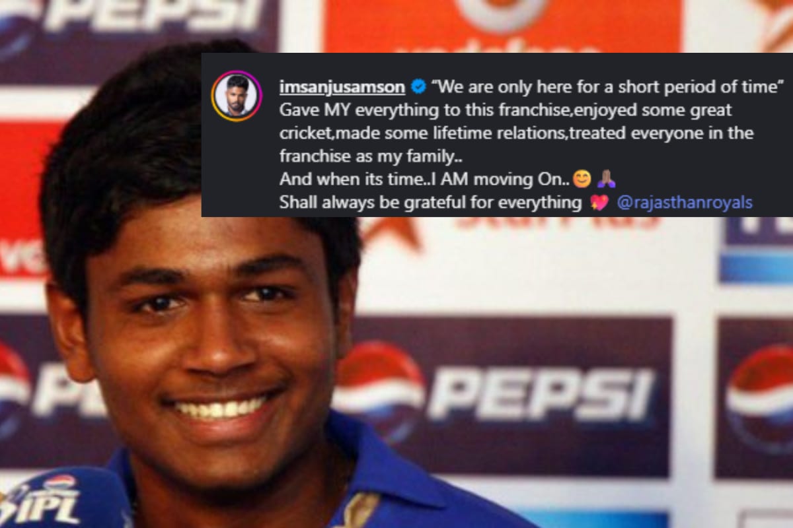Viewport: 793px width, 528px height.
Task: Click the imsanjusamson username link
Action: 342,86
